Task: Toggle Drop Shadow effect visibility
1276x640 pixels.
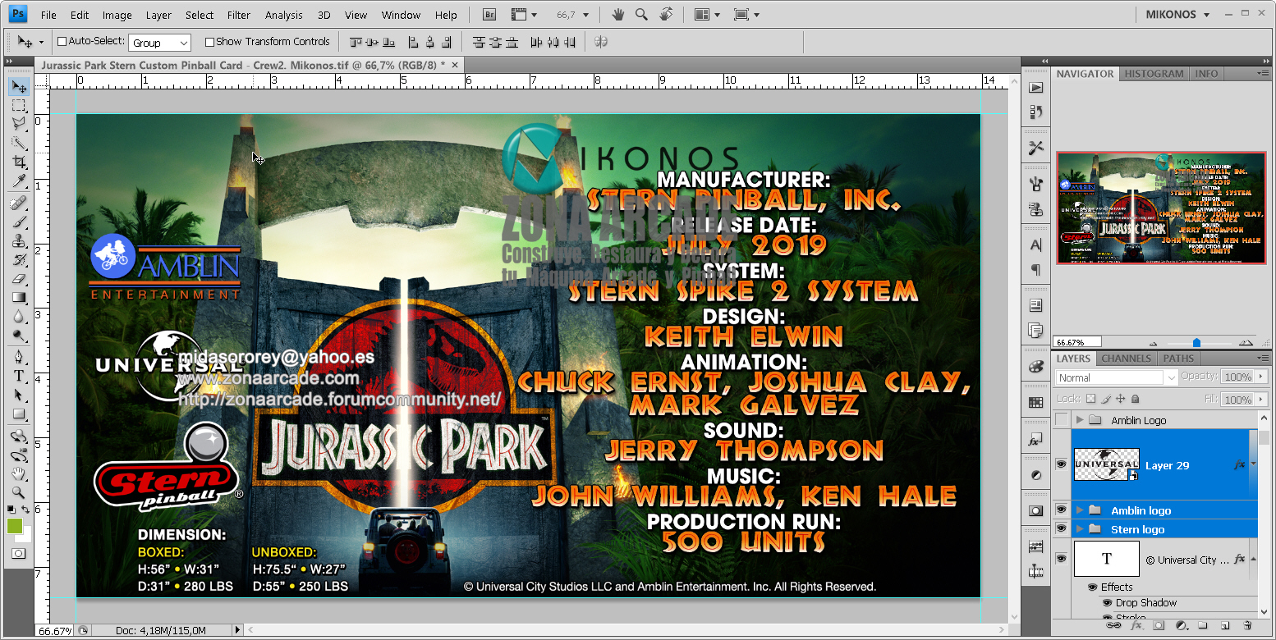Action: [x=1107, y=602]
